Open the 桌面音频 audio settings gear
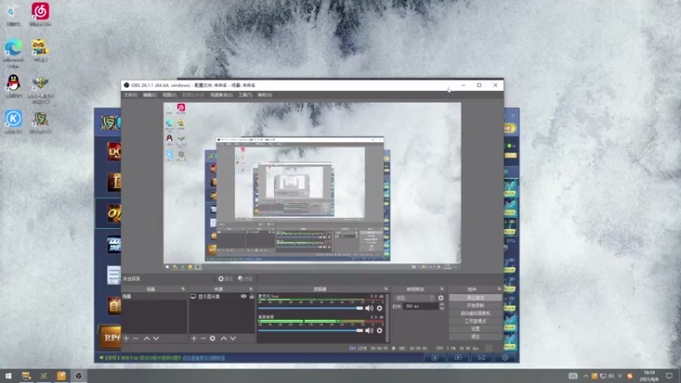This screenshot has width=681, height=383. [x=380, y=330]
